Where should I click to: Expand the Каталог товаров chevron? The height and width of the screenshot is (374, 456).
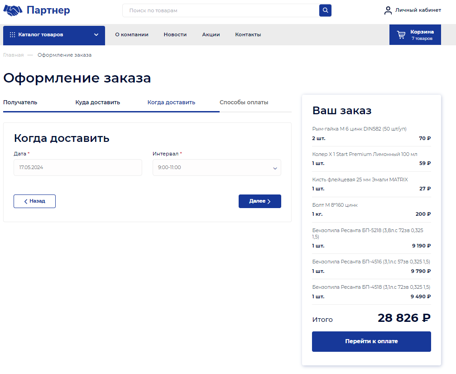[x=96, y=35]
